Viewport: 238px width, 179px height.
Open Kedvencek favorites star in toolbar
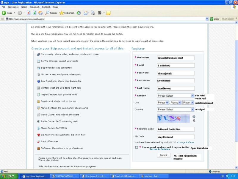67,13
